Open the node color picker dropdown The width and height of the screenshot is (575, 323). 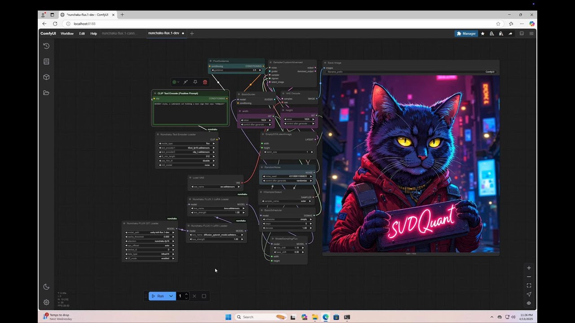pyautogui.click(x=176, y=82)
